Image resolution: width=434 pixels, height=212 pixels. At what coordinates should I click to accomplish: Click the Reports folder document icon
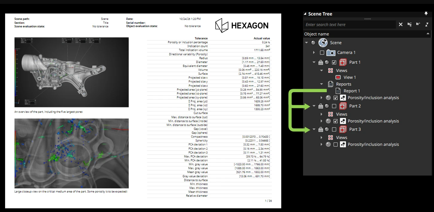(x=330, y=84)
